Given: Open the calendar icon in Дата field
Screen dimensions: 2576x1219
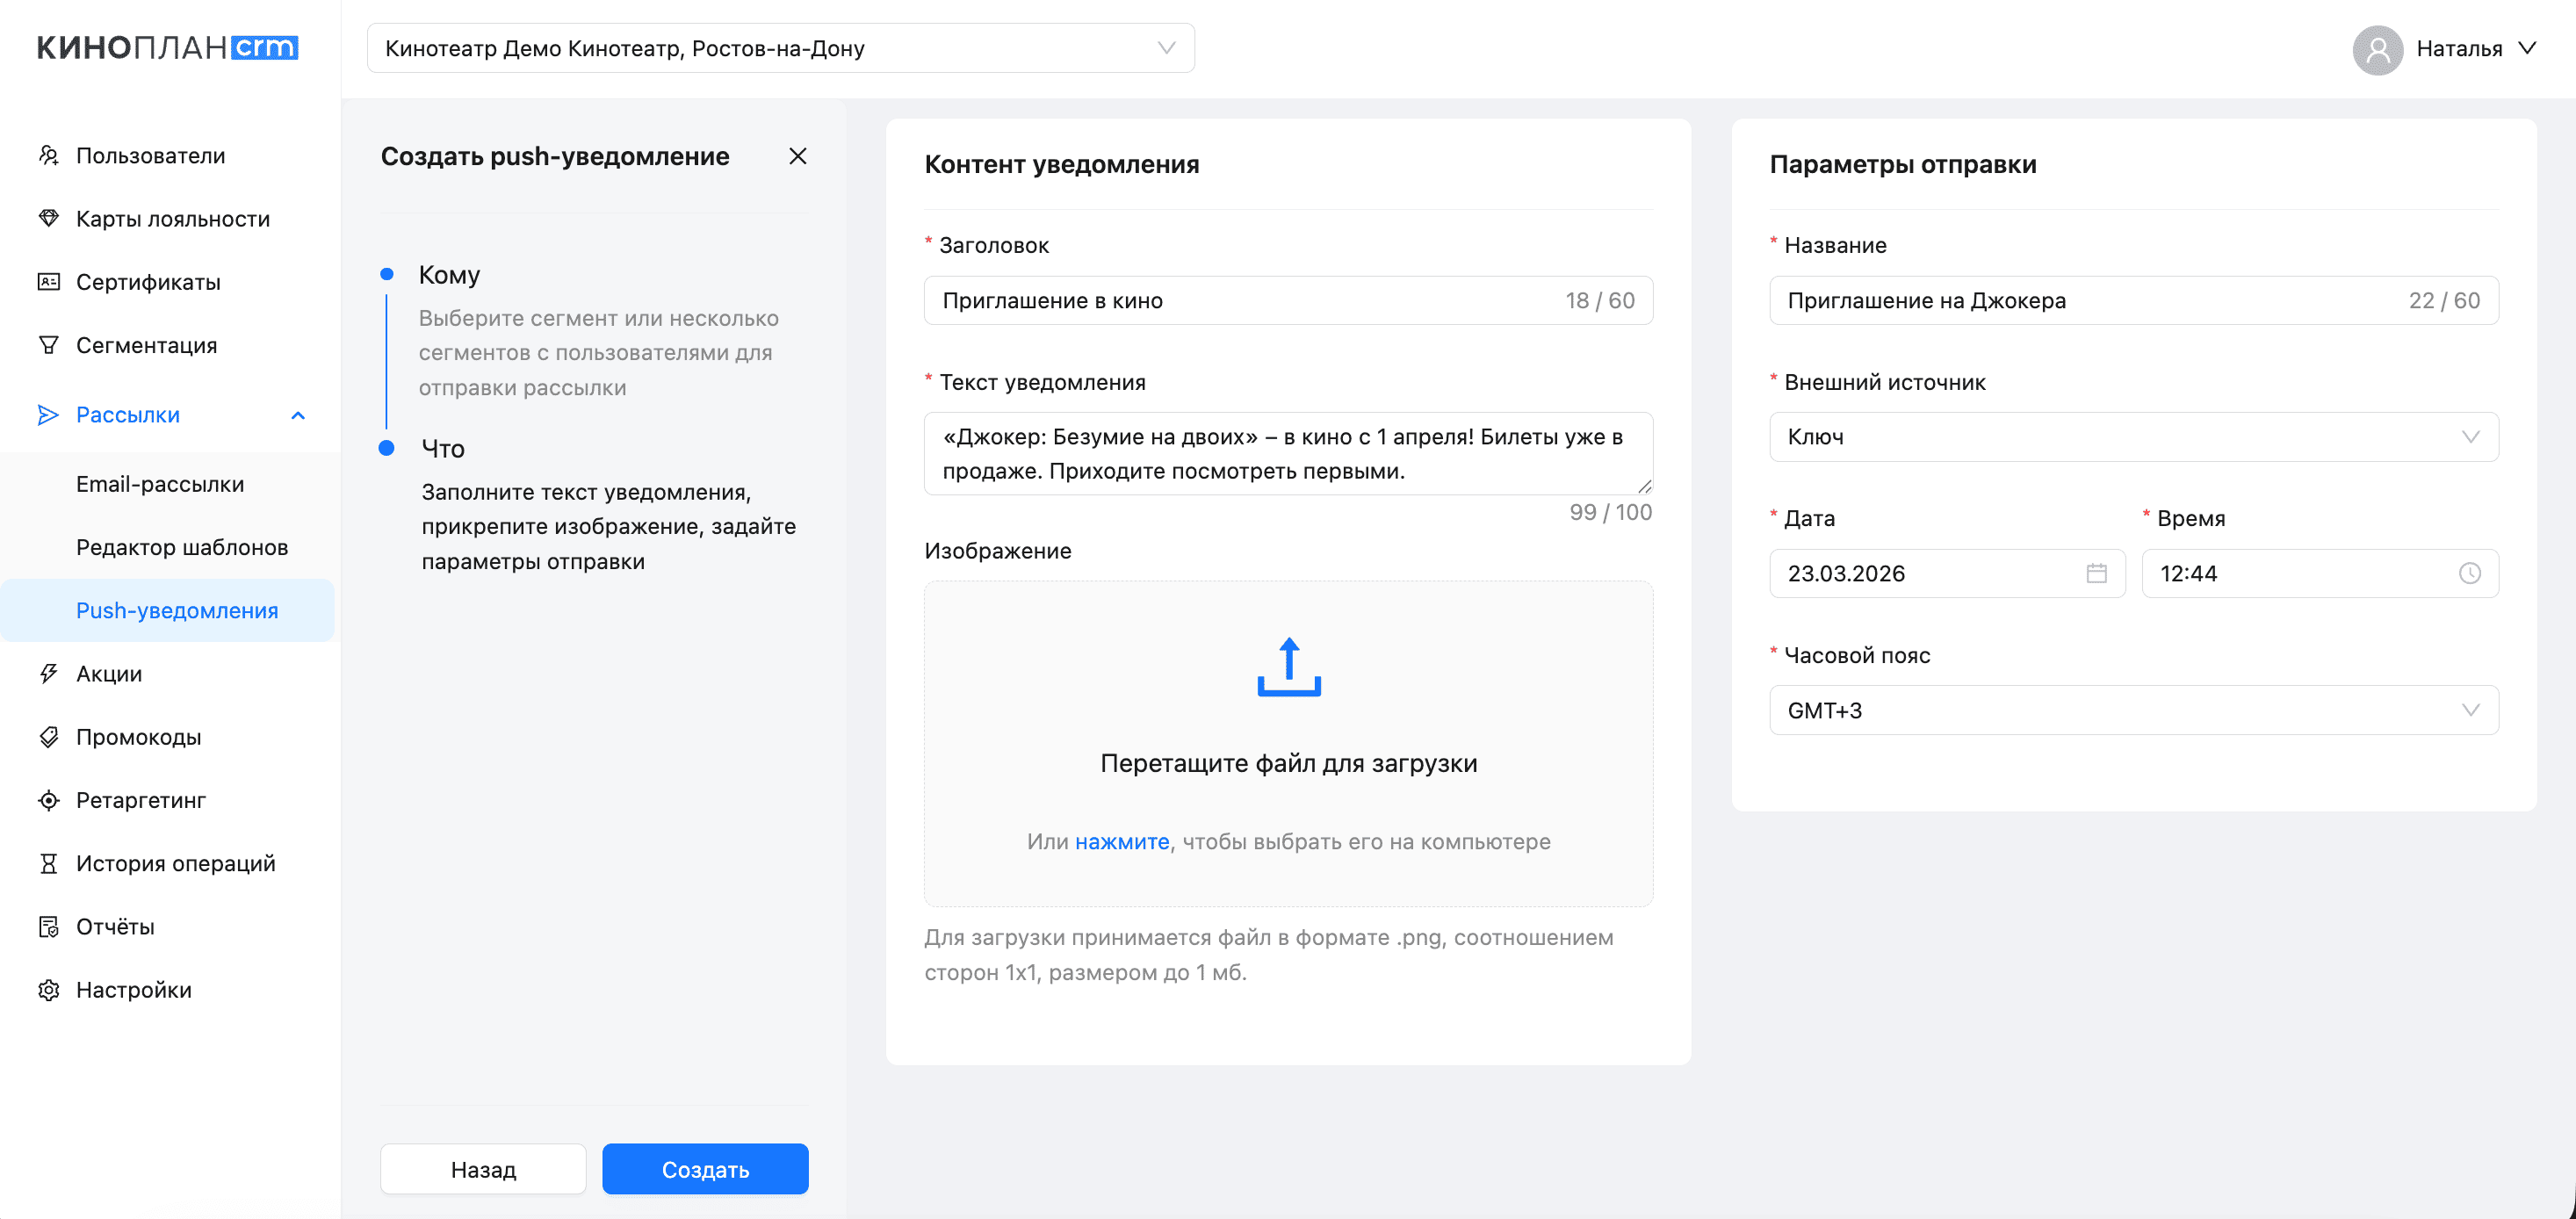Looking at the screenshot, I should (x=2096, y=573).
